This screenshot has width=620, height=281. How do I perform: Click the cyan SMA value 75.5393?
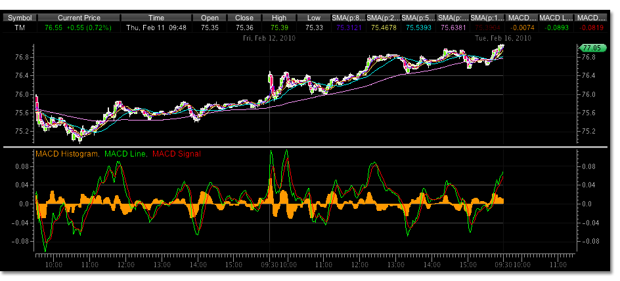point(418,29)
